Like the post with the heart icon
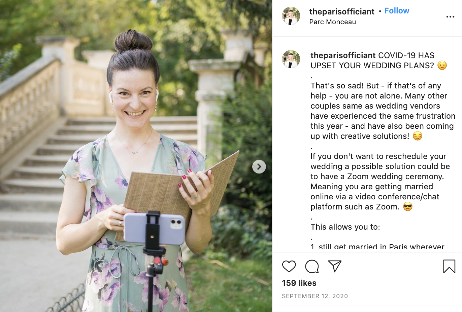This screenshot has width=462, height=312. pyautogui.click(x=289, y=266)
